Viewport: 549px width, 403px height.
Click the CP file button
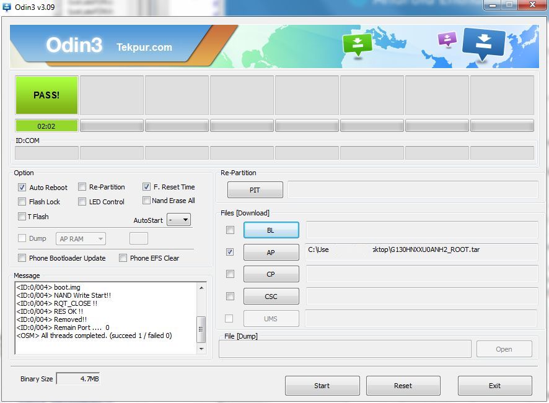click(271, 274)
